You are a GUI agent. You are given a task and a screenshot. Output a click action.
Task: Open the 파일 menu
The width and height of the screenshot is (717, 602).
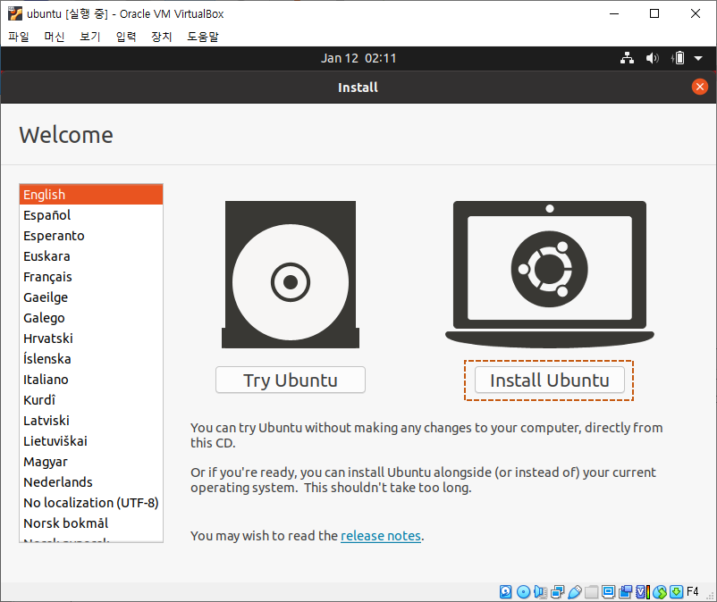(x=19, y=36)
